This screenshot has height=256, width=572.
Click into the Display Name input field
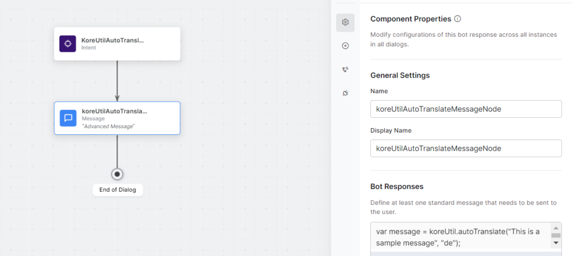click(466, 148)
